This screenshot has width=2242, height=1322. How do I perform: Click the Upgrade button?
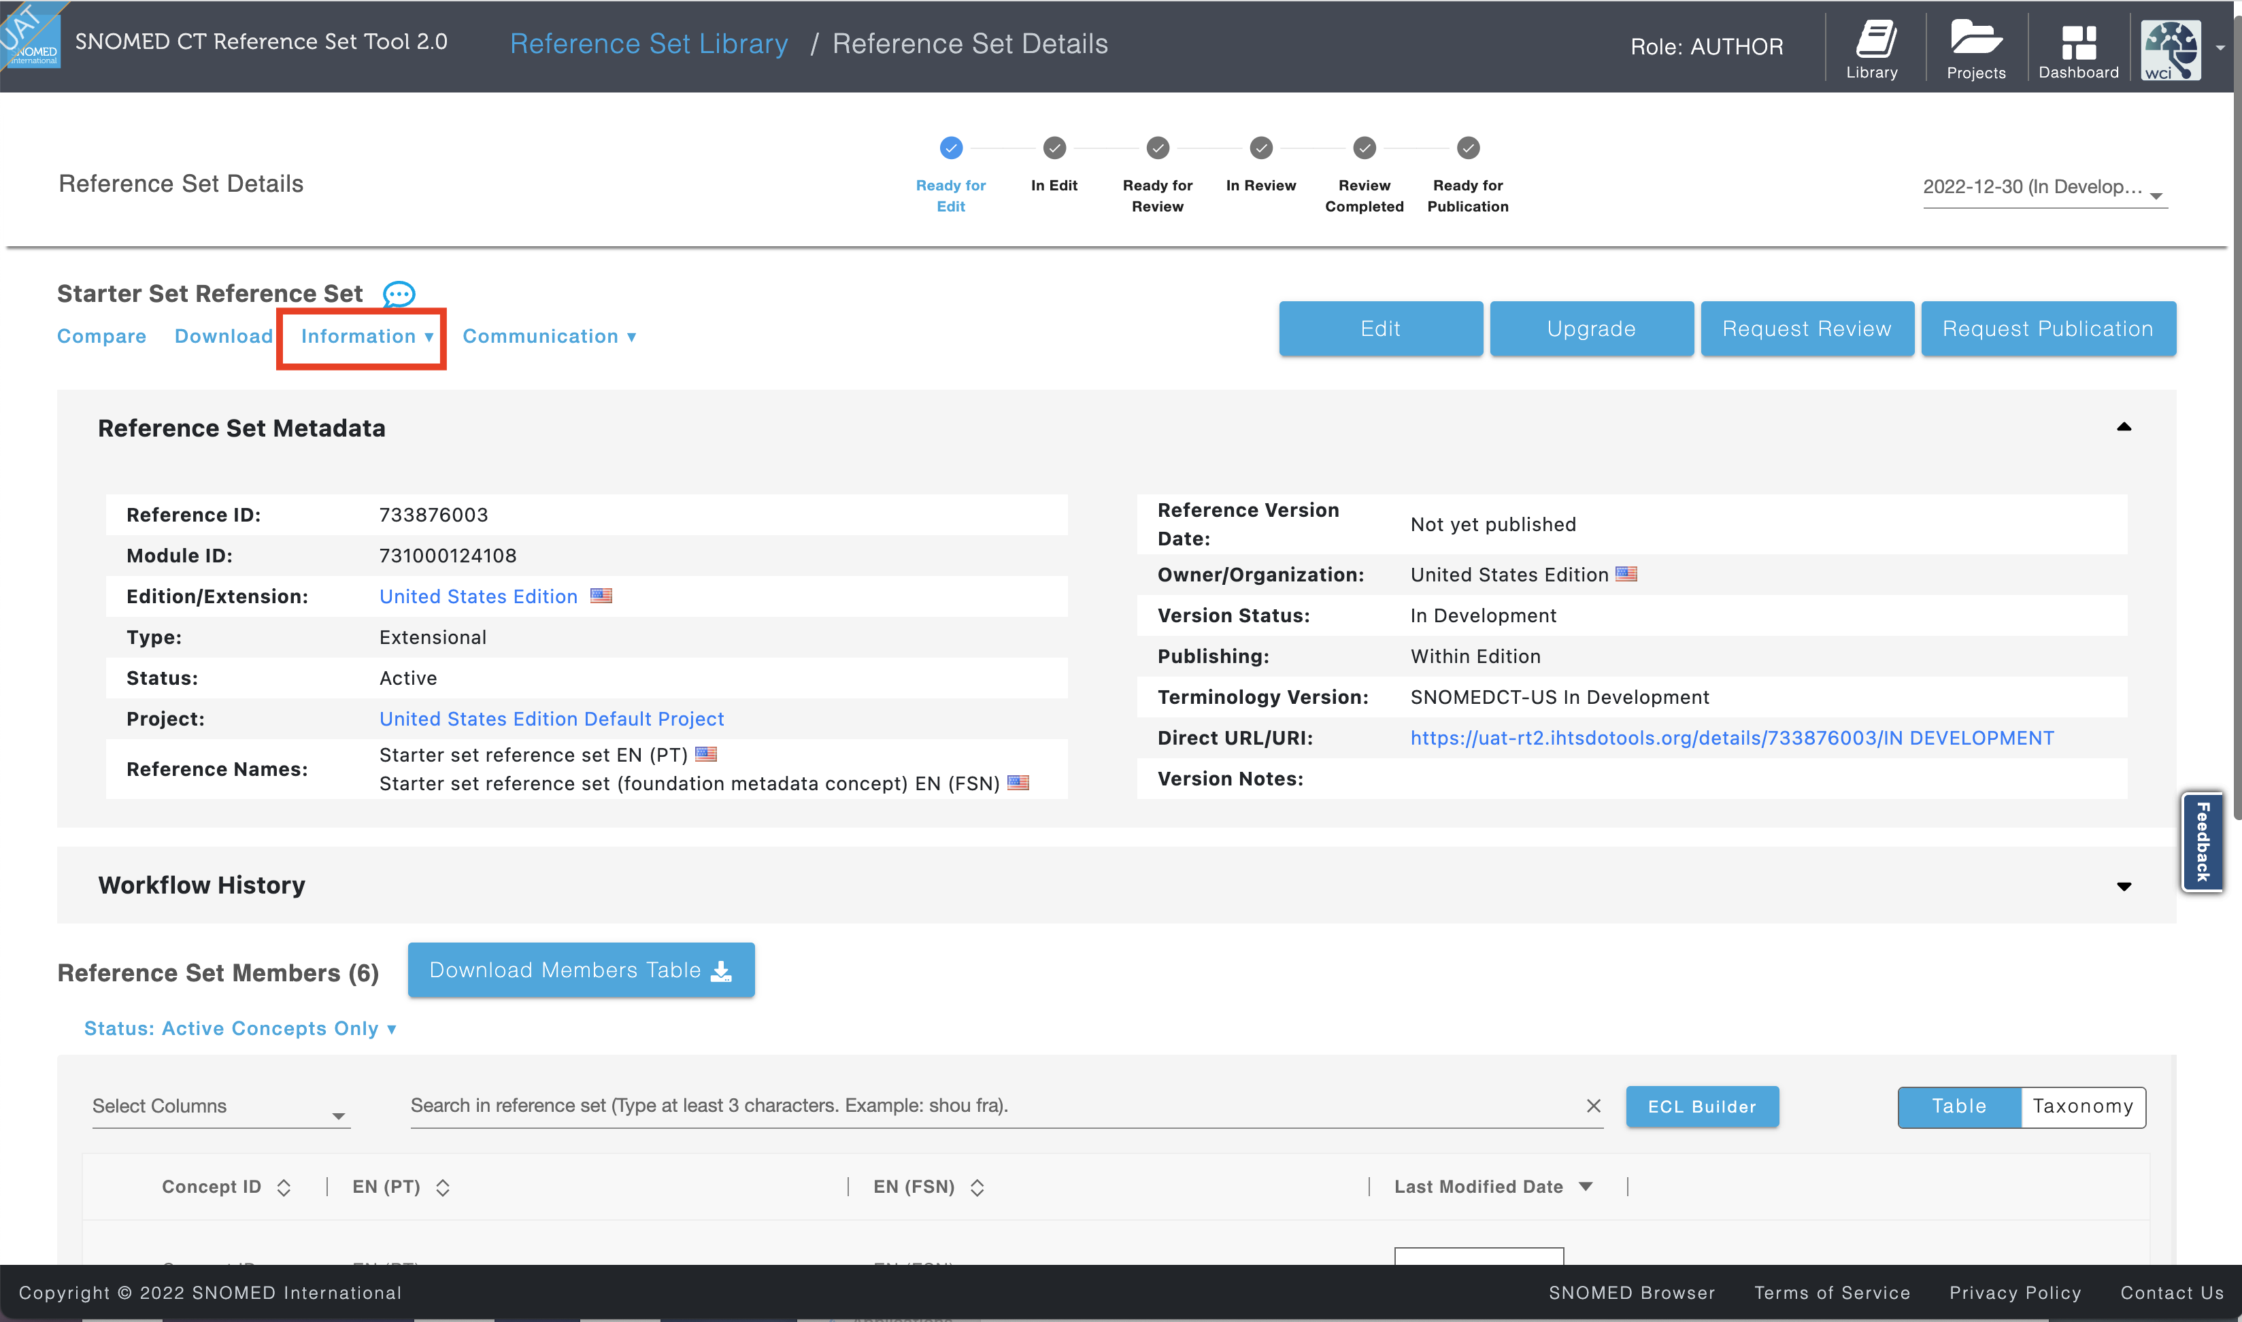tap(1590, 328)
